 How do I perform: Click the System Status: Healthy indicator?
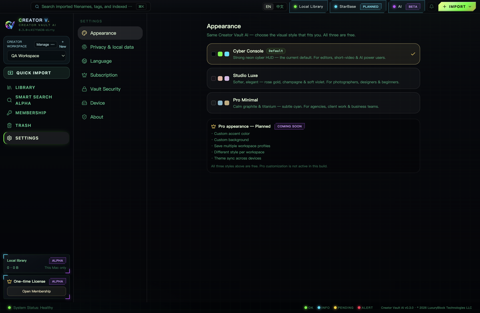click(30, 308)
